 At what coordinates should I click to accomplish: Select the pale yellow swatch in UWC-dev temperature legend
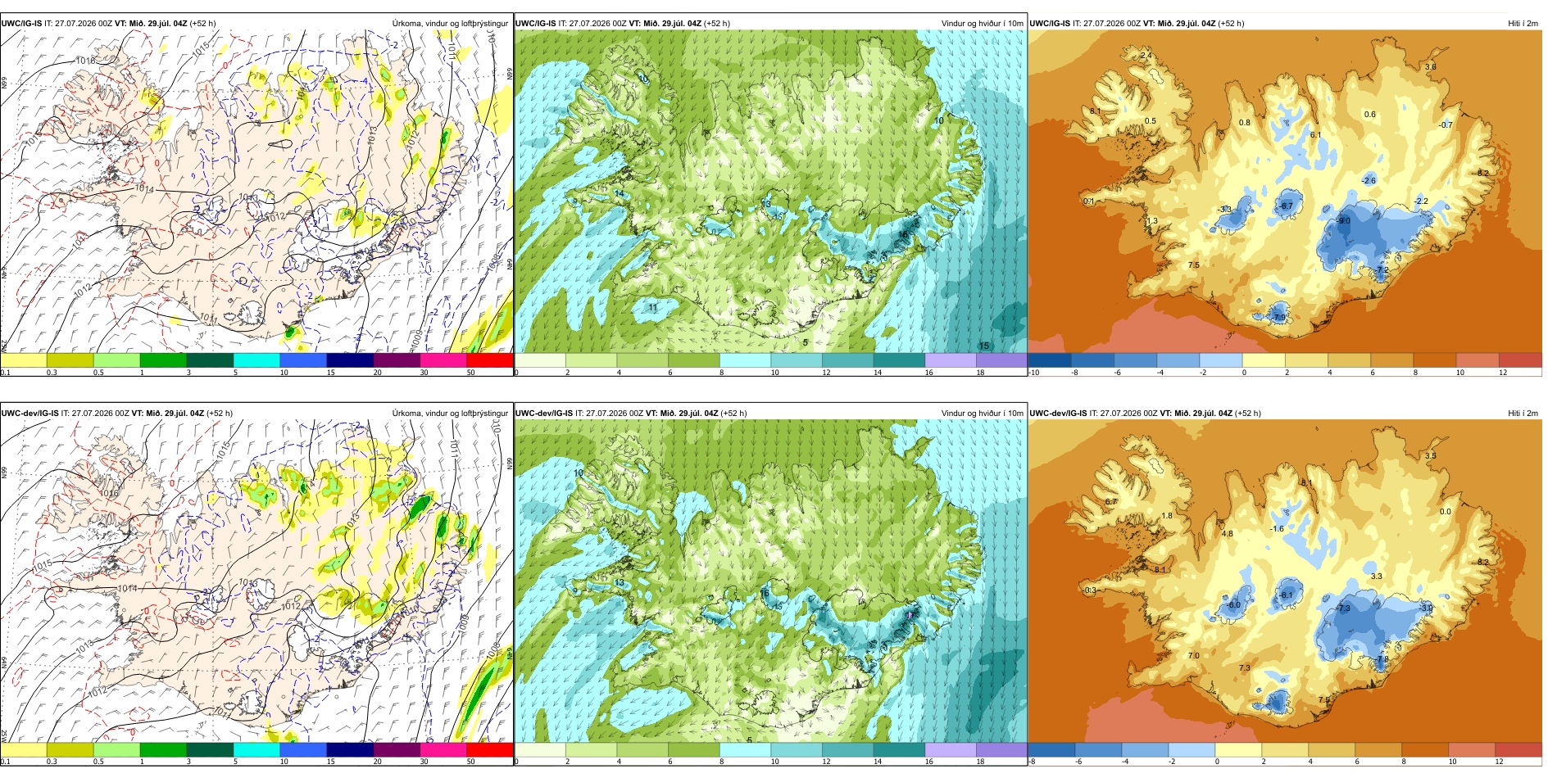(x=1238, y=749)
